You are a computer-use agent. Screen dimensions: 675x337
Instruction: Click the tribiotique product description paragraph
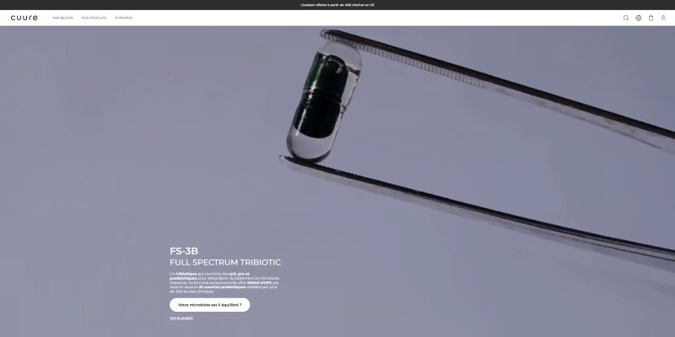[x=224, y=282]
